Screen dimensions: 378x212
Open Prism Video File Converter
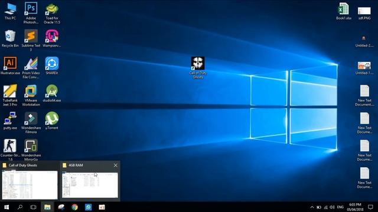[x=31, y=68]
